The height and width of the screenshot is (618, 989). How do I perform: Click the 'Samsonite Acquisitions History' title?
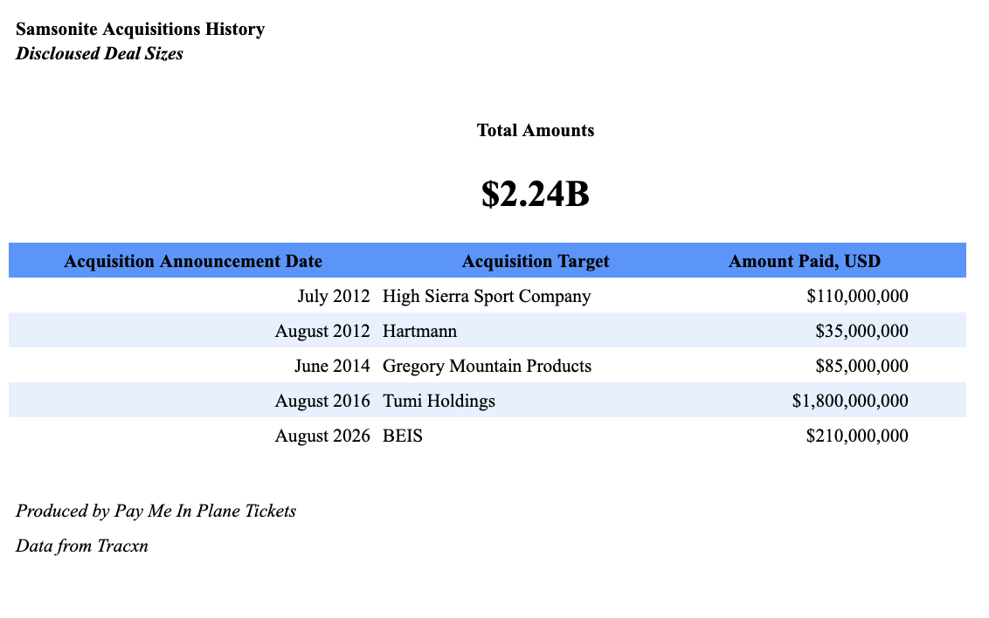pos(140,30)
